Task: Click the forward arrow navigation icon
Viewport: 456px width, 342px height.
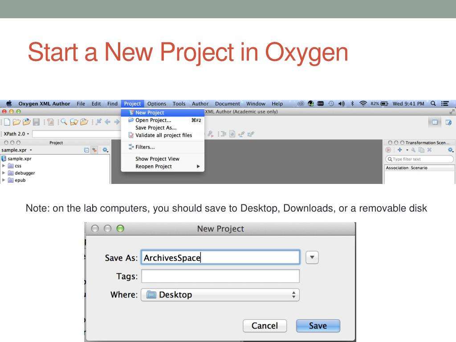Action: [117, 122]
